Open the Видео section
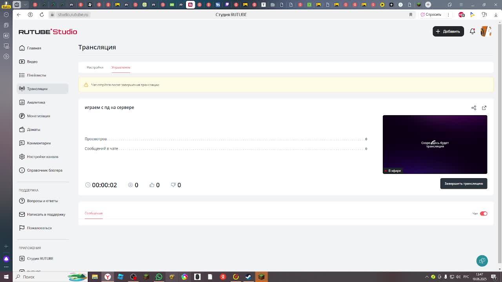 42,61
